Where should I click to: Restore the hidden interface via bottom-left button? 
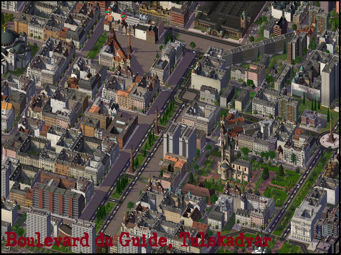point(7,248)
